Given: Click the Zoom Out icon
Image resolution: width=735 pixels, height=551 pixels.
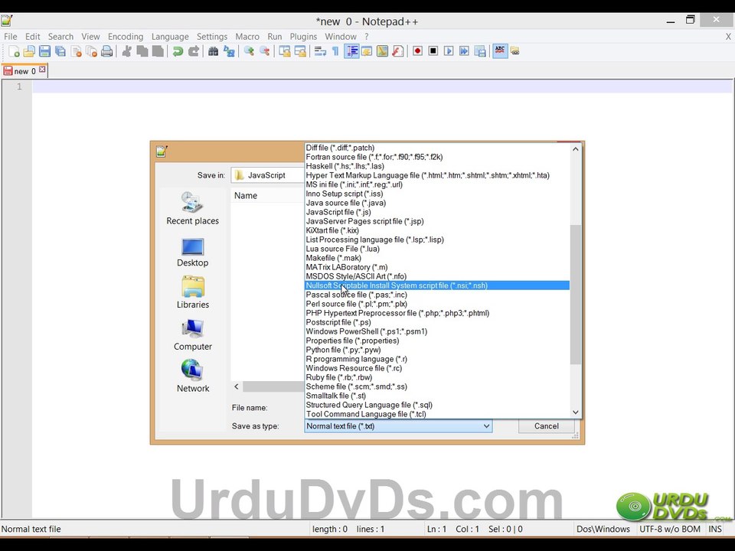Looking at the screenshot, I should tap(264, 51).
